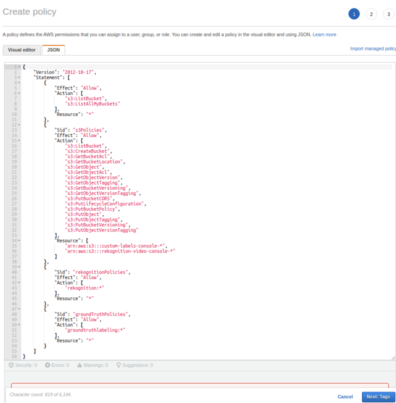Click the Cancel link
Viewport: 396px width, 403px height.
pyautogui.click(x=345, y=396)
